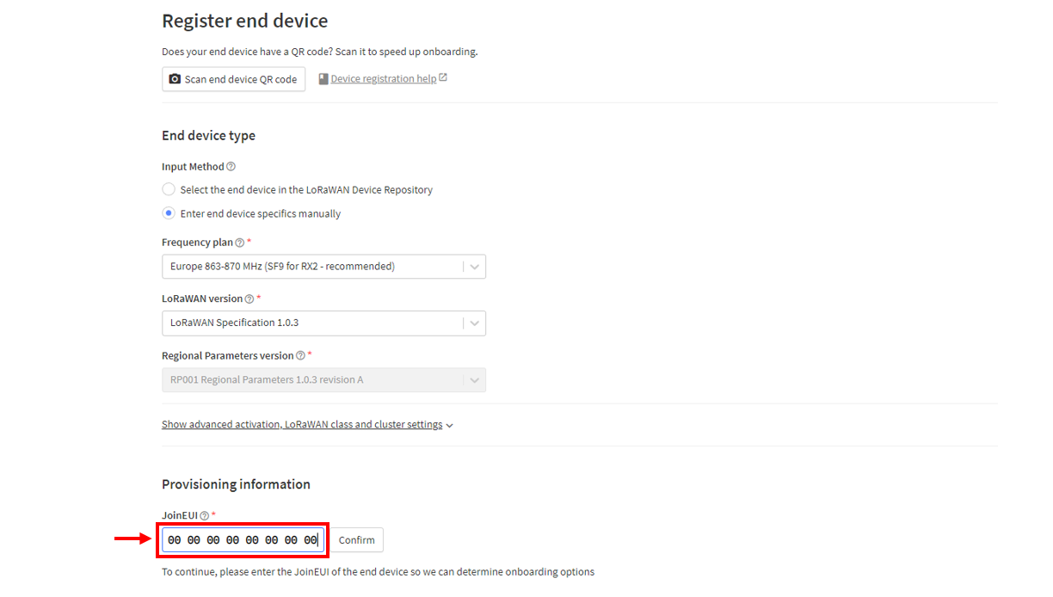
Task: Click the camera icon on Scan QR button
Action: pos(175,79)
